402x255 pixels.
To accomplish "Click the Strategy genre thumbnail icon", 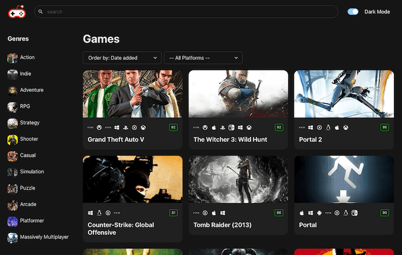I will tap(12, 123).
